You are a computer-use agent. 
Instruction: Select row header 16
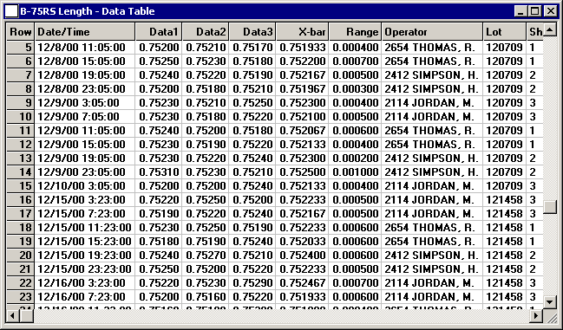(21, 200)
